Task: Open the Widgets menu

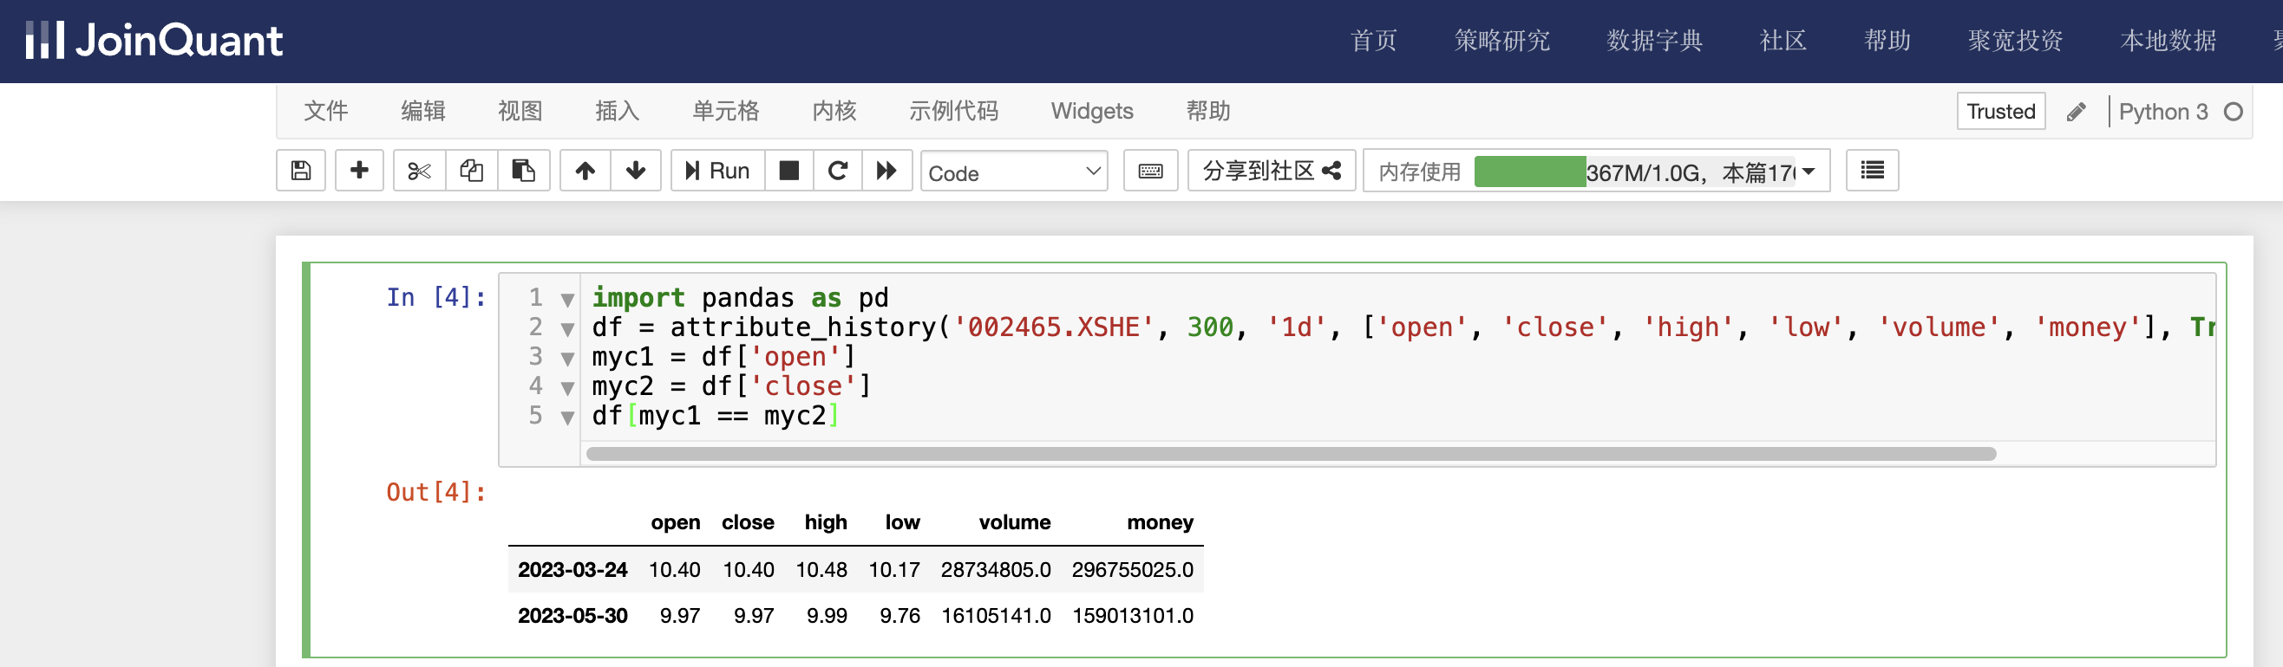Action: 1092,111
